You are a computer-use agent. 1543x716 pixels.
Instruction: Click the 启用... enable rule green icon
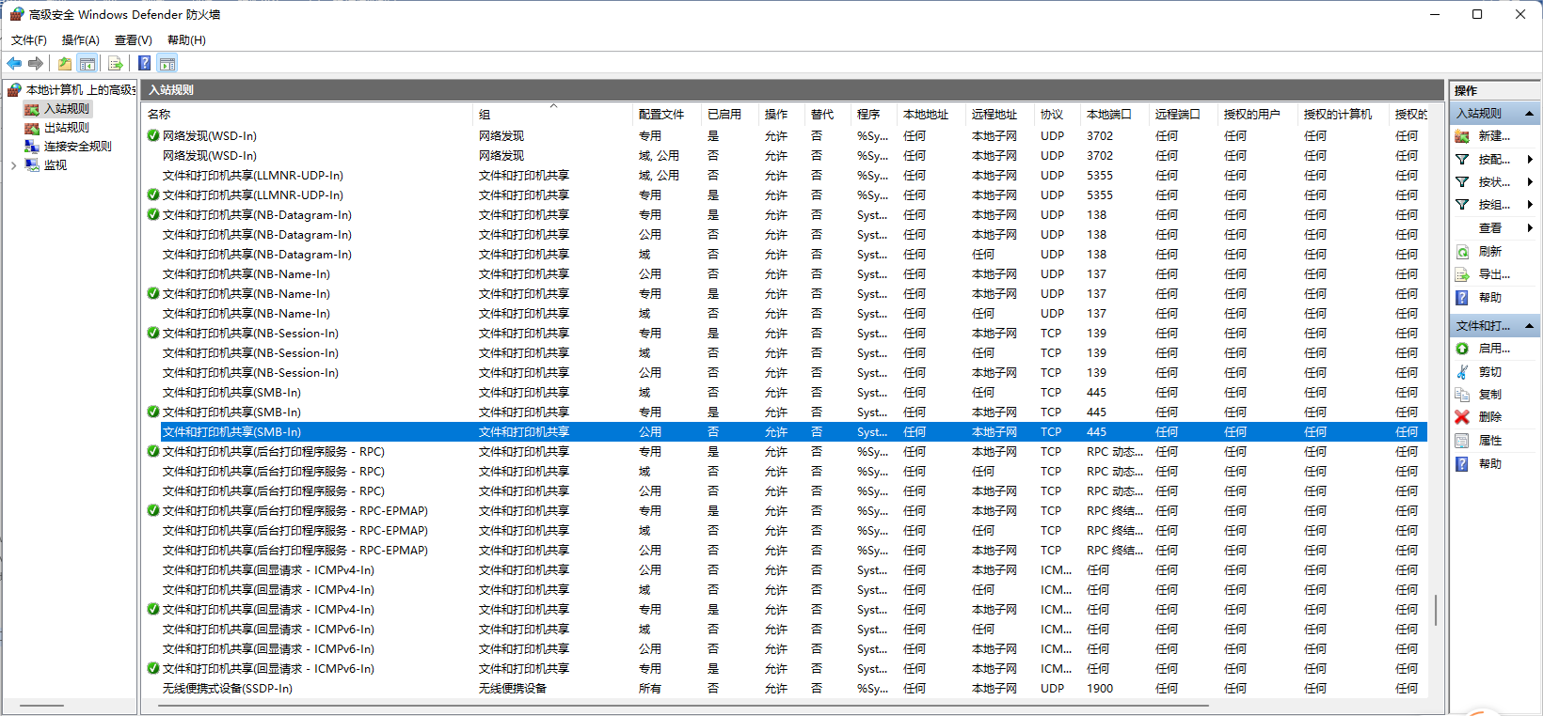pyautogui.click(x=1462, y=349)
